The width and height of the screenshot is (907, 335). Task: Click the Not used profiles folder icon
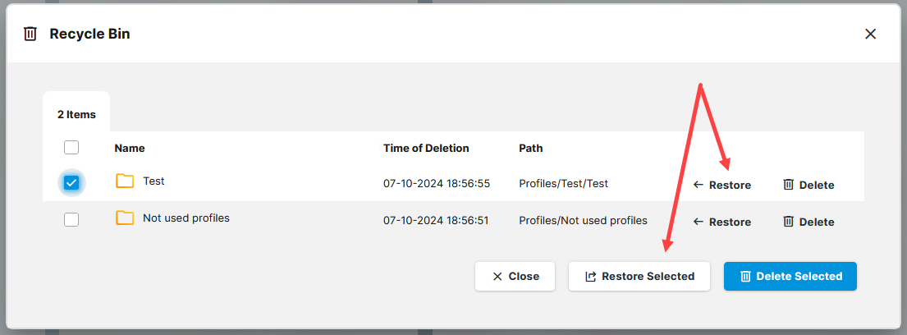125,218
